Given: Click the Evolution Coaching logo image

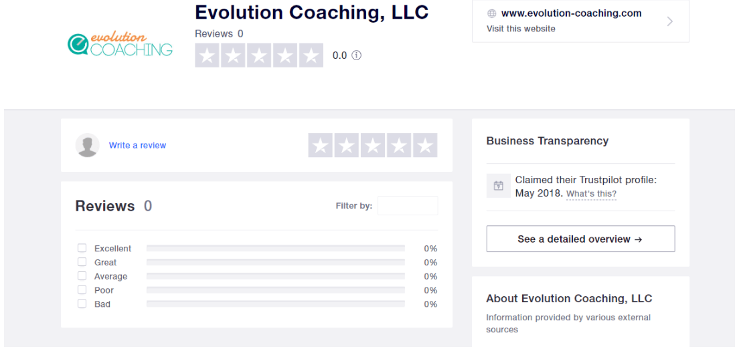Looking at the screenshot, I should pos(120,45).
